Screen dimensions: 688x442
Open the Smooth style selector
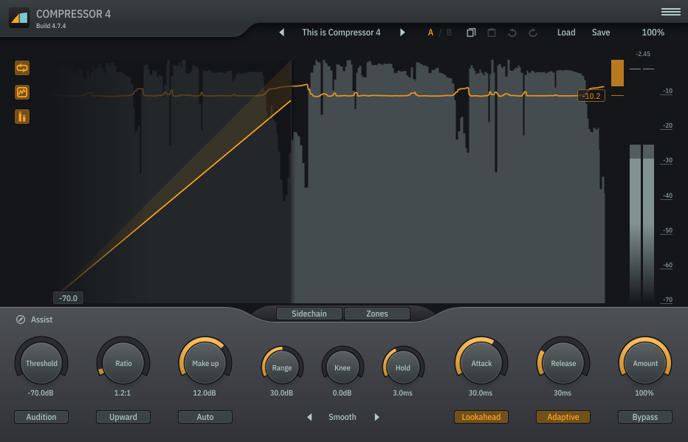click(x=343, y=417)
